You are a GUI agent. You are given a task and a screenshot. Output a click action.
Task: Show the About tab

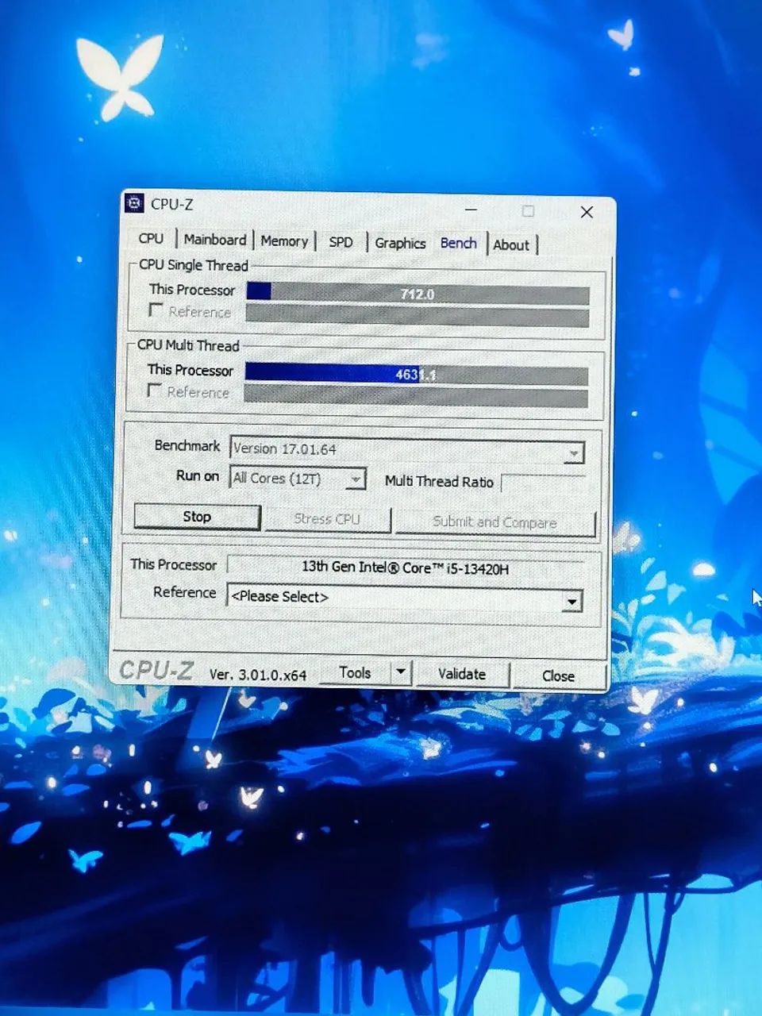(x=511, y=244)
